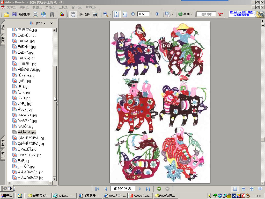Screen dimensions: 265x199
Task: Click document scrollbar down arrow
Action: (263, 183)
